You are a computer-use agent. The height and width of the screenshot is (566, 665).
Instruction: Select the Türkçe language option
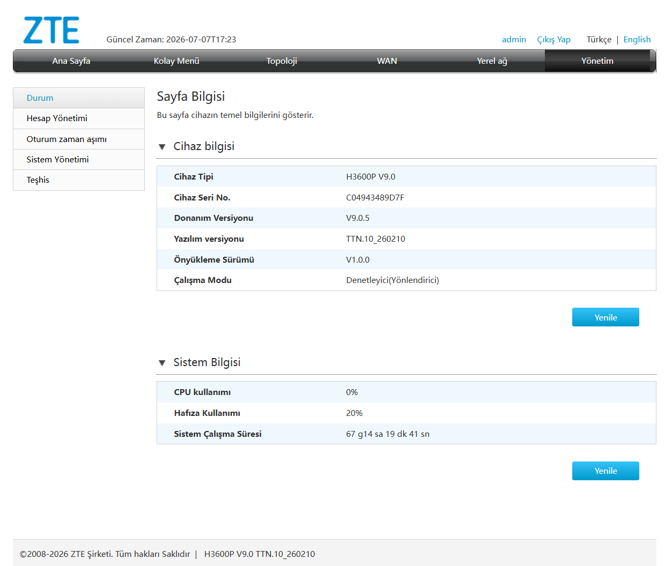point(599,40)
